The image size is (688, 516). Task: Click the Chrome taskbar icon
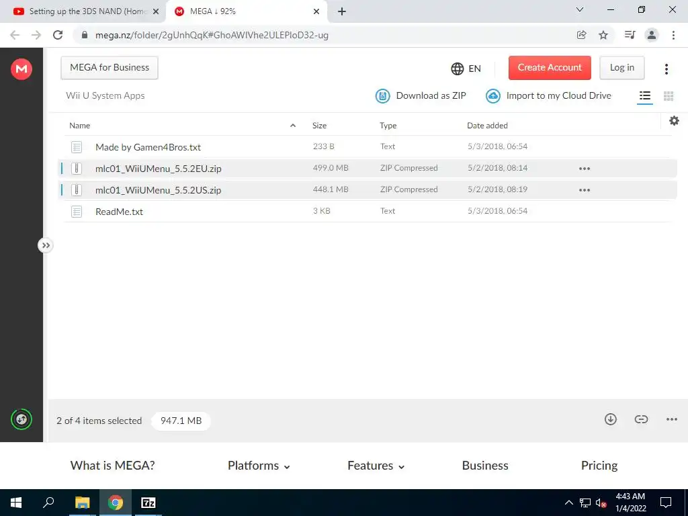click(116, 503)
